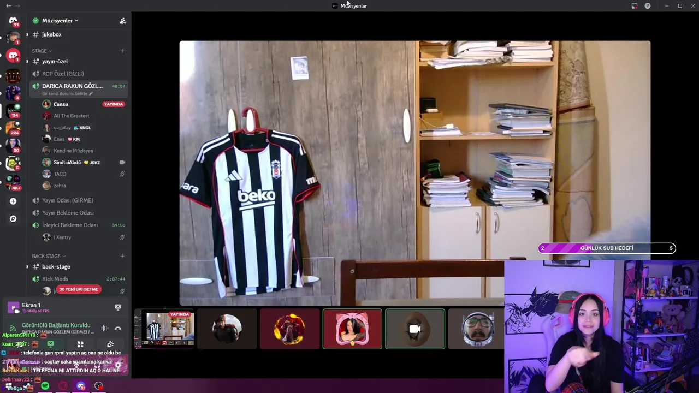This screenshot has width=699, height=393.
Task: Create channel in BACK STAGE category
Action: tap(122, 256)
